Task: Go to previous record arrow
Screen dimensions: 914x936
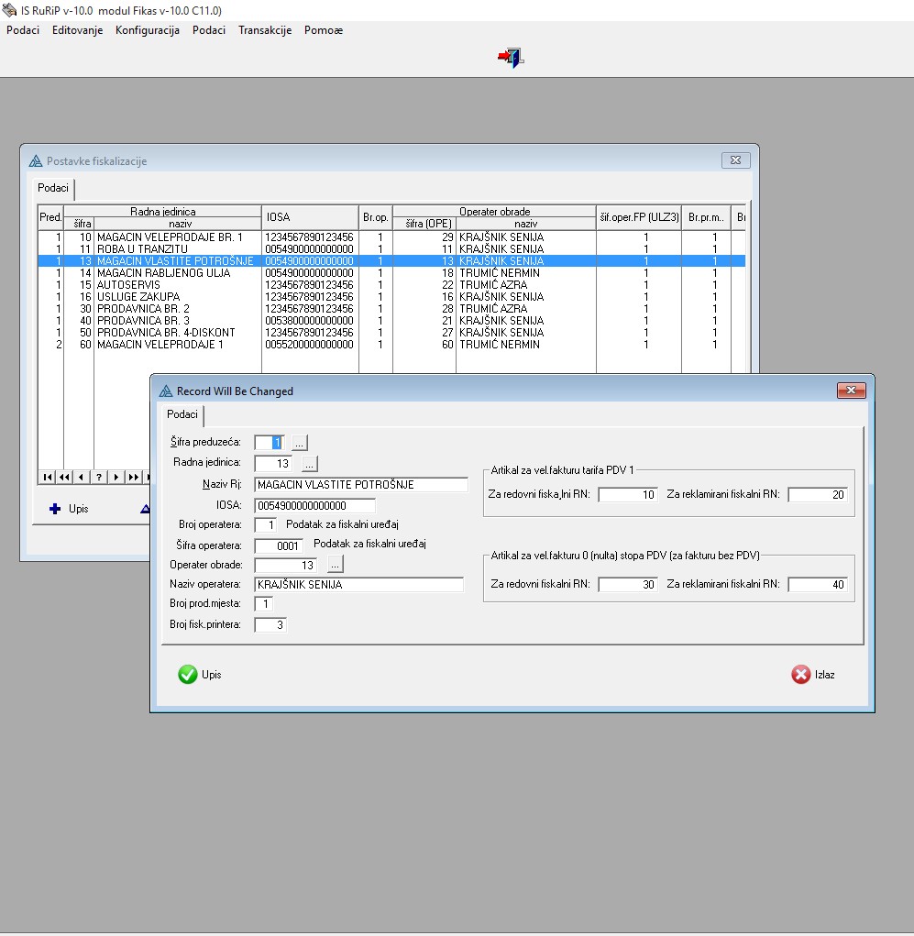Action: [x=82, y=477]
